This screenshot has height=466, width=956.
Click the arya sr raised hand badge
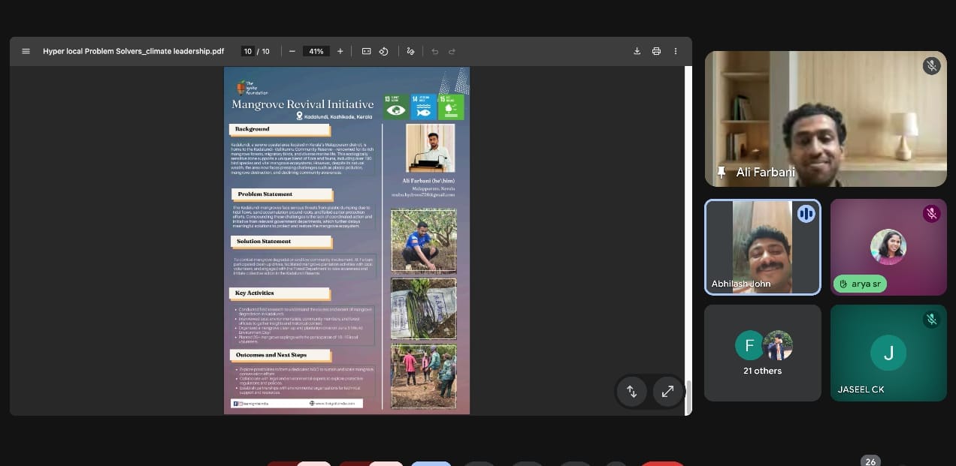pos(860,284)
